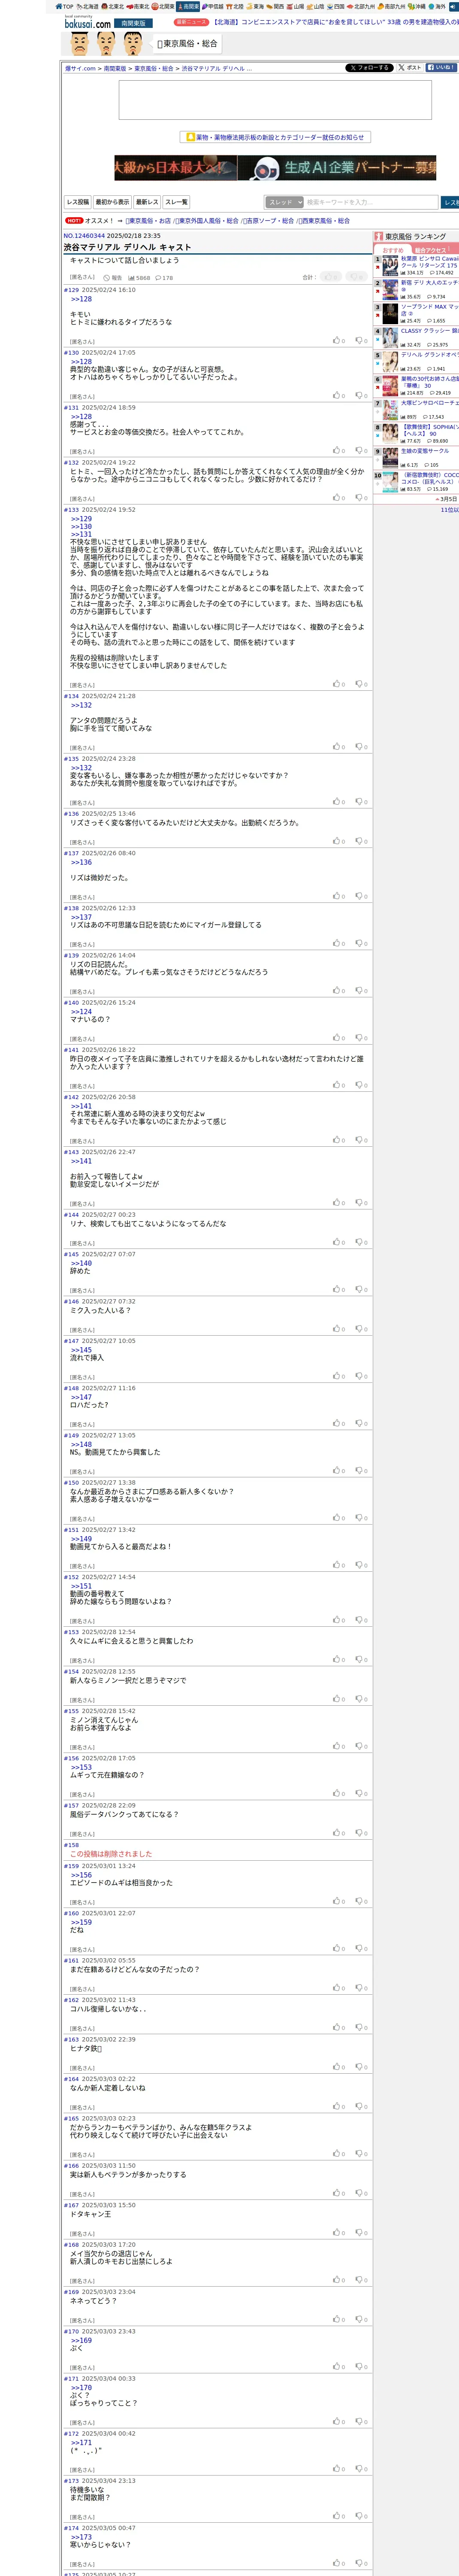The height and width of the screenshot is (2576, 459).
Task: Click the comment count icon showing 178
Action: point(164,278)
